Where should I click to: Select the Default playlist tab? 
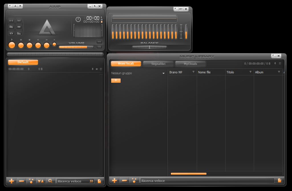click(x=23, y=62)
